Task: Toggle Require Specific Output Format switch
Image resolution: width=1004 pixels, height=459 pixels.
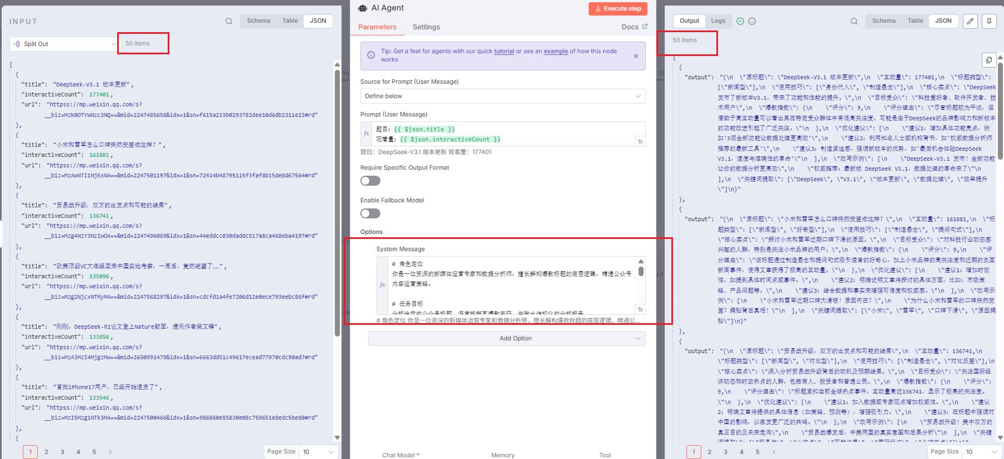Action: point(370,181)
